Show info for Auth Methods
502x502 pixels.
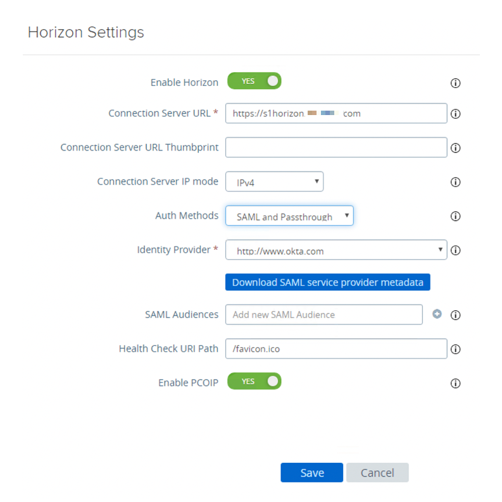(x=455, y=216)
